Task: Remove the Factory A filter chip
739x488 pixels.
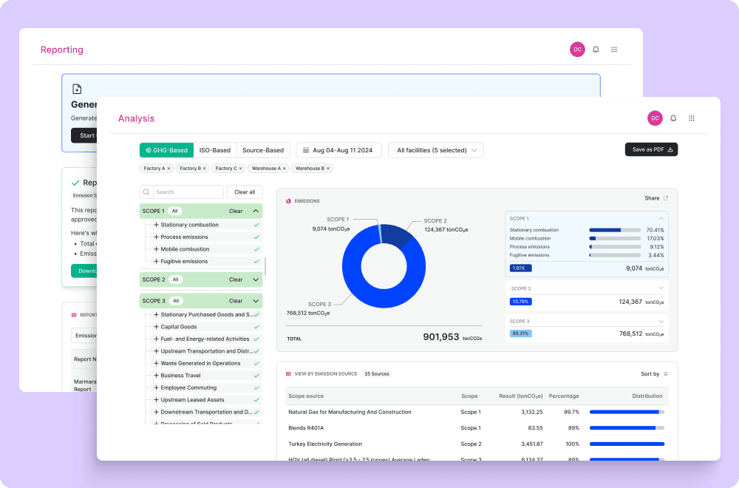Action: pos(168,169)
